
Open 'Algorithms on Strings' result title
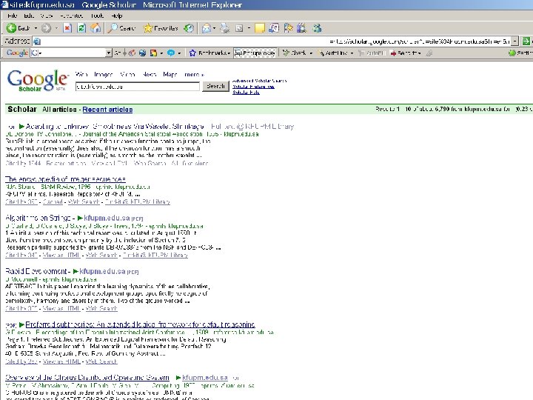tap(38, 218)
